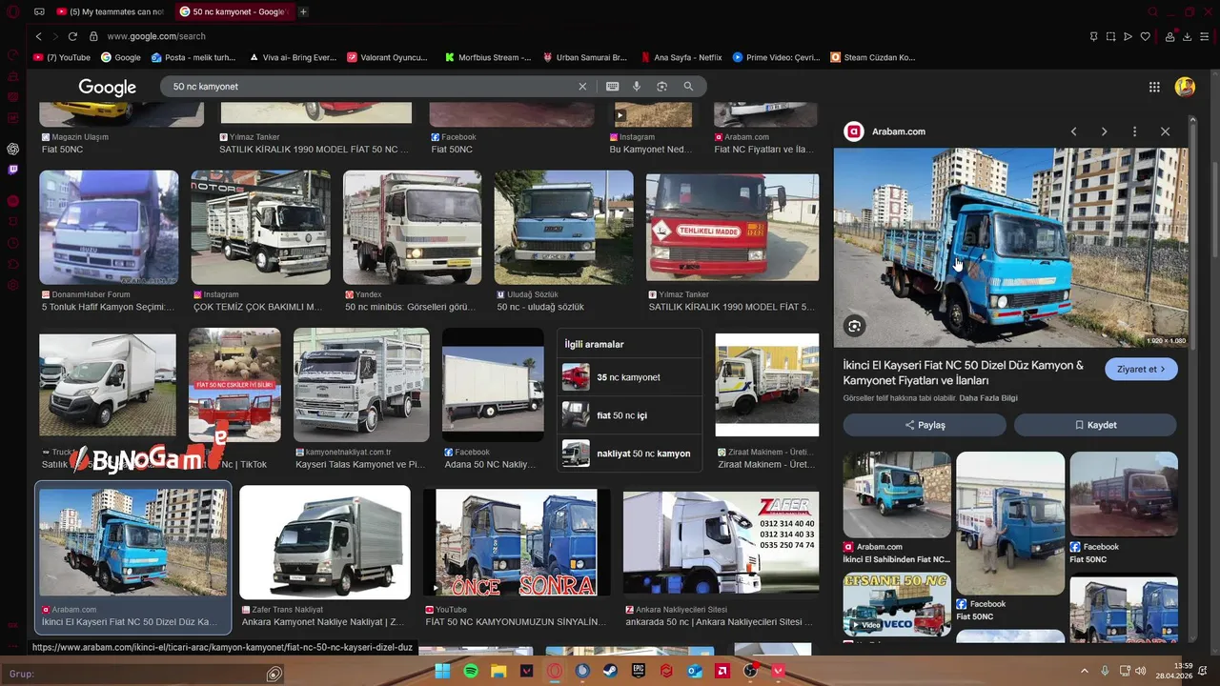
Task: Click the Arabam.com source name in preview
Action: pos(898,131)
